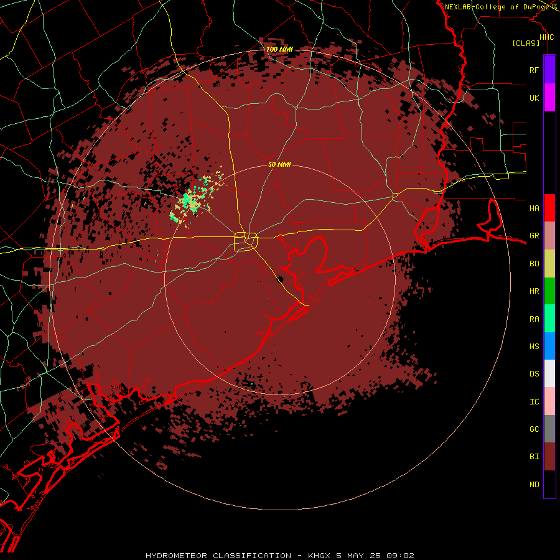
Task: Click the BI legend label
Action: click(534, 457)
